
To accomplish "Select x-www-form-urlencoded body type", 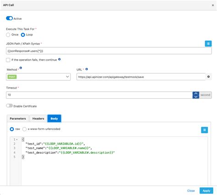I will tap(24, 129).
